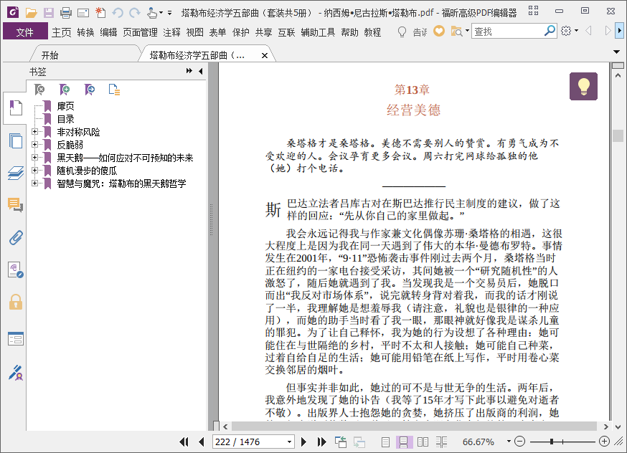Open a file with the folder icon
This screenshot has width=627, height=453.
[31, 13]
